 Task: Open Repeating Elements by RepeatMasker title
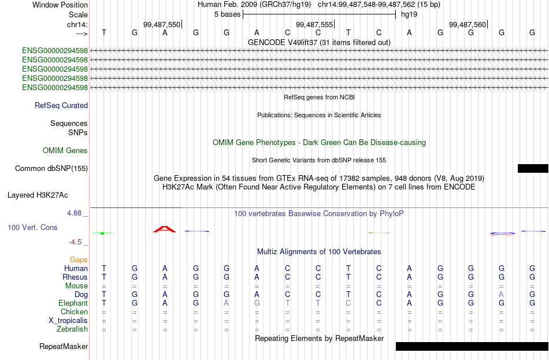pyautogui.click(x=319, y=339)
